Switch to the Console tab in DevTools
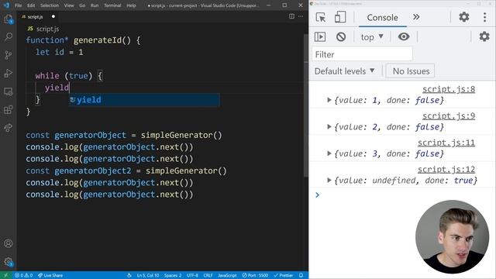The width and height of the screenshot is (496, 279). point(382,18)
